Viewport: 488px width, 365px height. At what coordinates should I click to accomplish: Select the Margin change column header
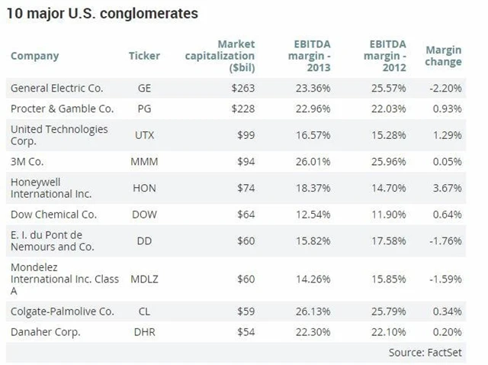tap(443, 56)
